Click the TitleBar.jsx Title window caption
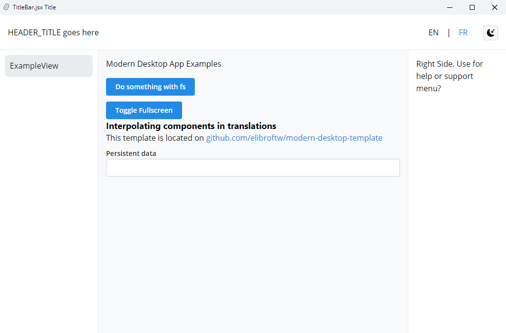Screen dimensions: 506x333 34,7
